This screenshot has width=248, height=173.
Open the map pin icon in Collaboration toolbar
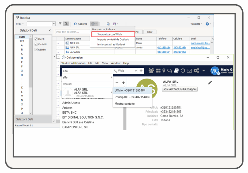[x=164, y=71]
